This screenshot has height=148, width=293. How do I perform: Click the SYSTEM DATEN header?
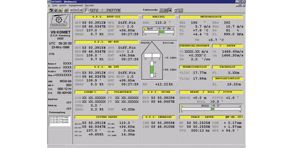point(107,117)
